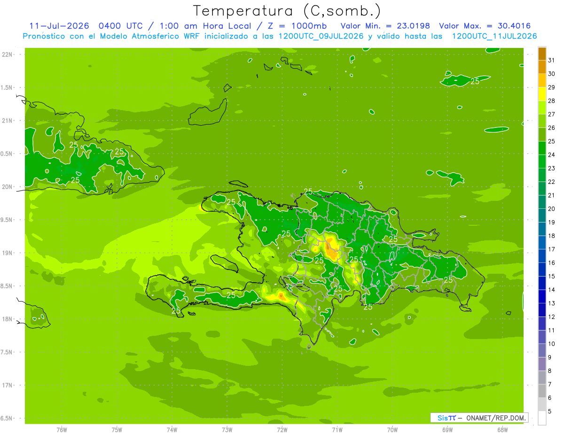The image size is (564, 436).
Task: Click the teal legend swatch between 19 and 20
Action: point(542,215)
